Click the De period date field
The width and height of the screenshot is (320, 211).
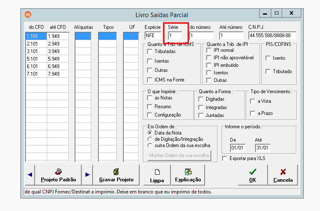pos(237,148)
